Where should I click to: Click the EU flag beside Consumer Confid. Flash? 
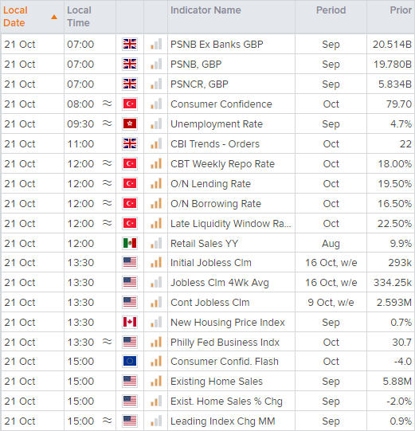point(130,361)
